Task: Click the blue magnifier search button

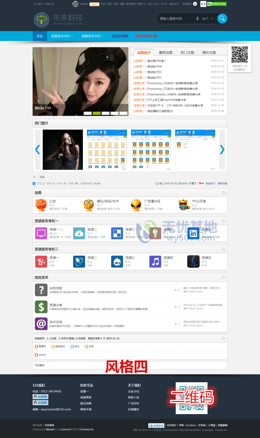Action: click(222, 18)
